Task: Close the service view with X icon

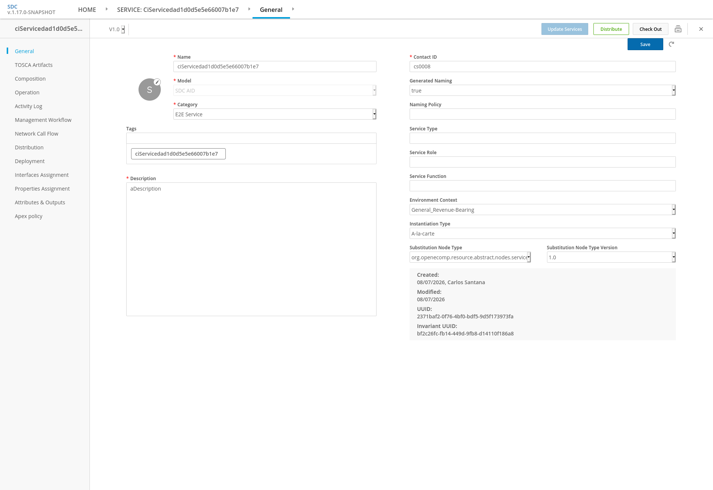Action: (701, 29)
